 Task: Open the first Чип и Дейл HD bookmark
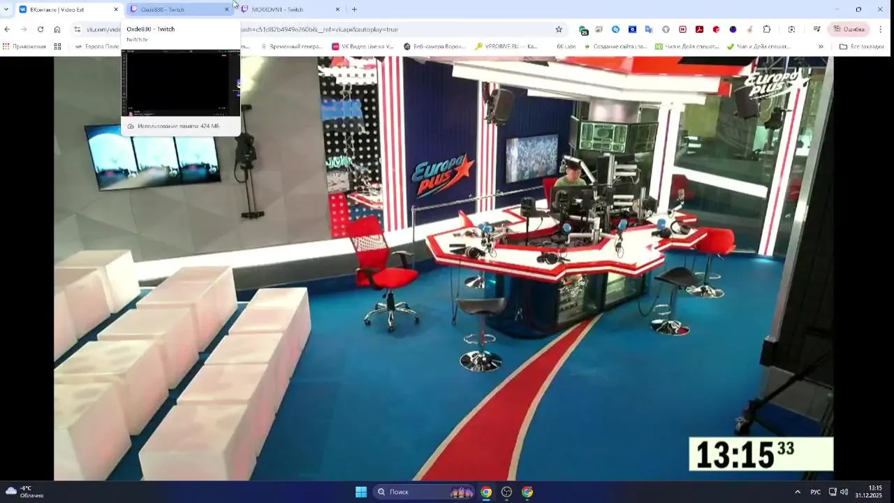[687, 47]
